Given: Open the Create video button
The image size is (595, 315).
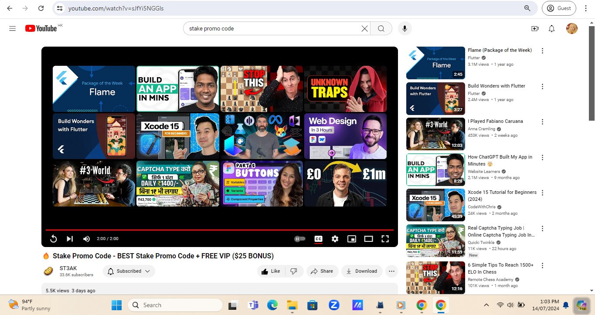Looking at the screenshot, I should click(535, 29).
